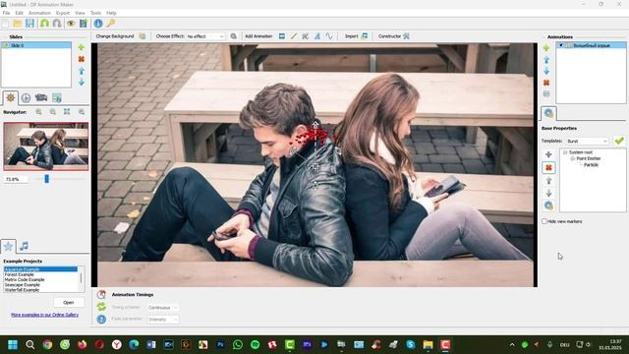Click Navigator fit-to-window icon
Viewport: 629px width, 354px height.
(67, 112)
